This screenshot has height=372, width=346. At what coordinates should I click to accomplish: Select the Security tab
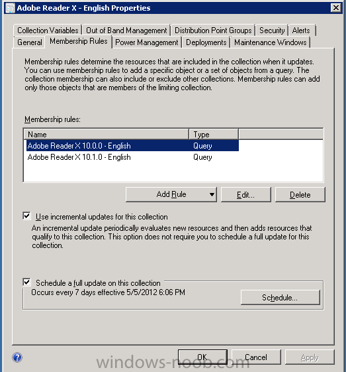272,31
